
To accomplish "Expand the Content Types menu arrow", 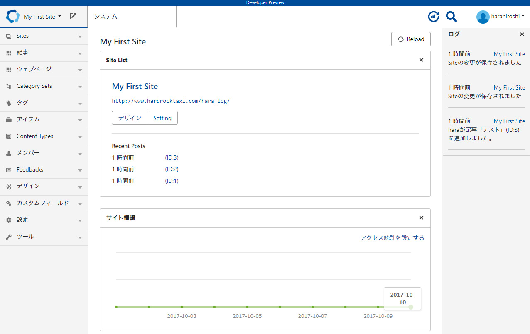I will [80, 137].
